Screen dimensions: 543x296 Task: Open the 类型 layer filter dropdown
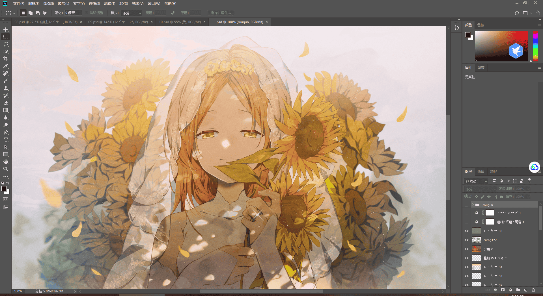pyautogui.click(x=476, y=181)
